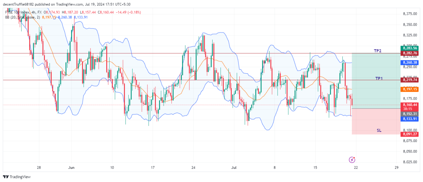Click the 8,160.44 current price label
The width and height of the screenshot is (423, 182).
coord(409,105)
